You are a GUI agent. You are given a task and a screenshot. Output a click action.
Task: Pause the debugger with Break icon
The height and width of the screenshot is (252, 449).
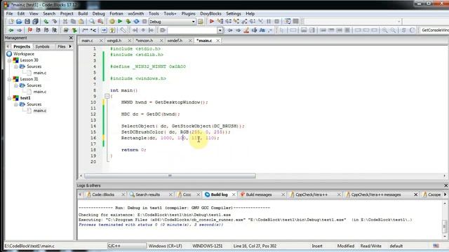tap(269, 22)
